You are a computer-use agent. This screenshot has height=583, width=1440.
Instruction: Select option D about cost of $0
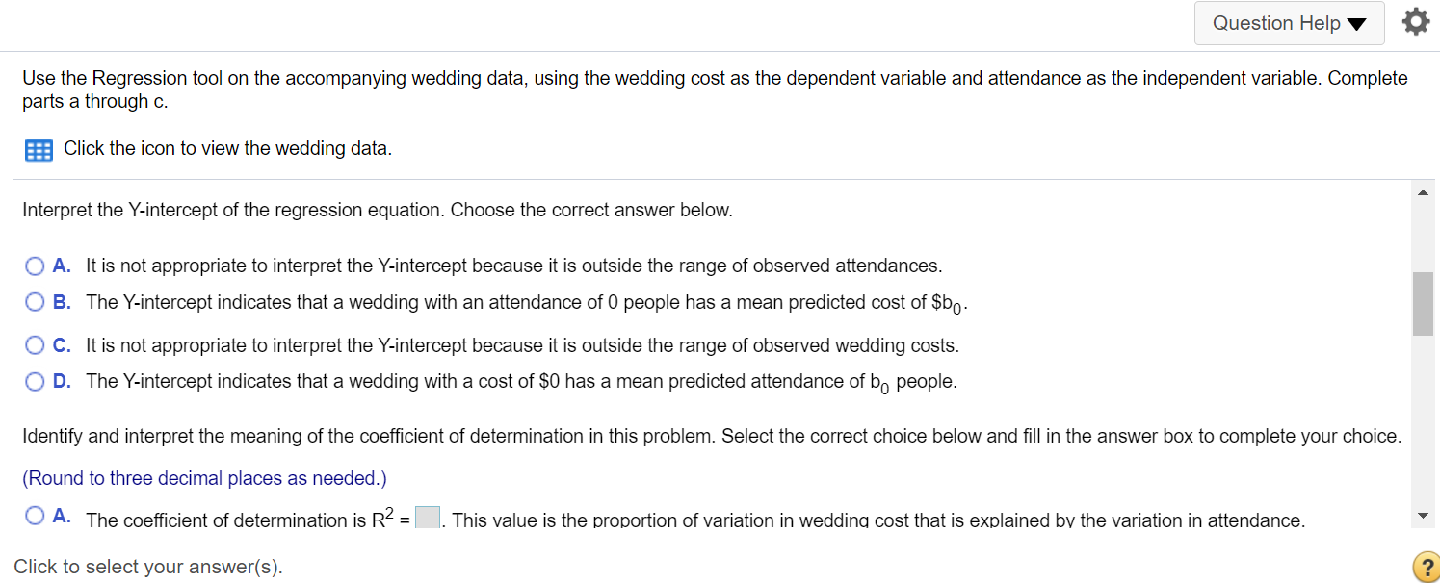[35, 381]
